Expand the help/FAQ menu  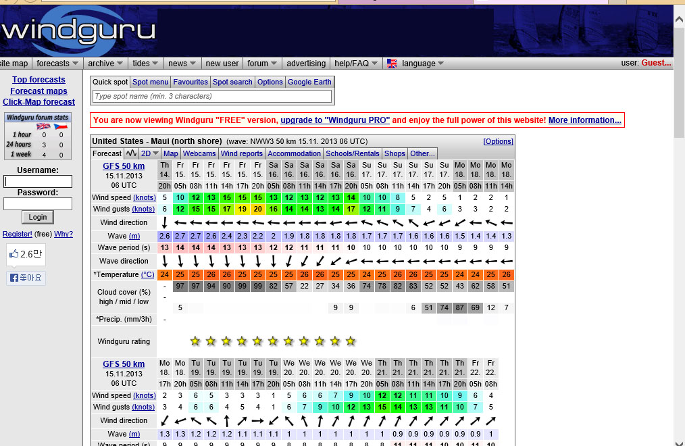pos(356,64)
